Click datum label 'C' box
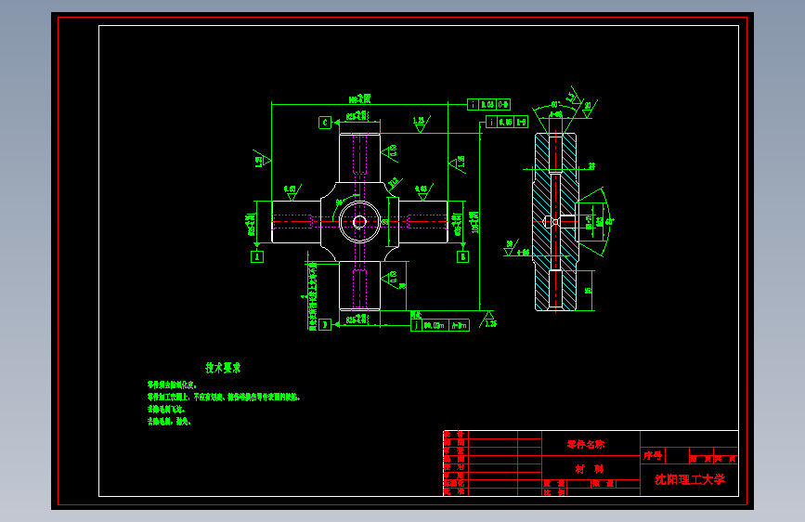 click(x=325, y=123)
